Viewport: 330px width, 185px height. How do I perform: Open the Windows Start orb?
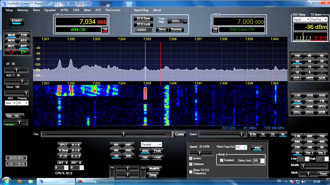click(x=6, y=181)
